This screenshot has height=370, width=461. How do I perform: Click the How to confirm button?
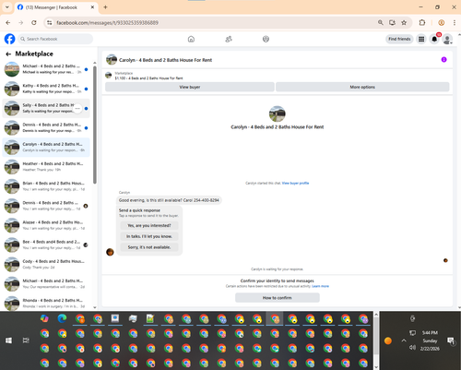(278, 298)
